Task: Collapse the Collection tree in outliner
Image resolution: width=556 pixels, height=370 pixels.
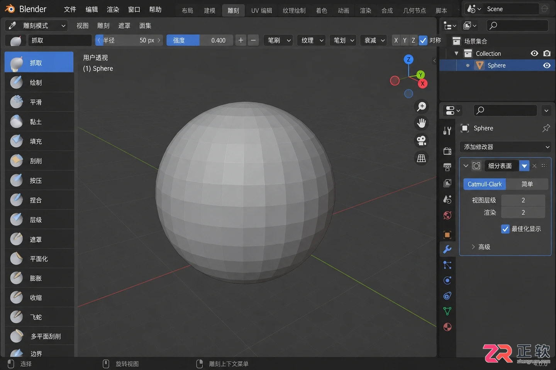Action: (456, 53)
